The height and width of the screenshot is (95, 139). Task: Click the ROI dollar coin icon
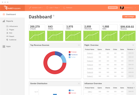pyautogui.click(x=7, y=33)
